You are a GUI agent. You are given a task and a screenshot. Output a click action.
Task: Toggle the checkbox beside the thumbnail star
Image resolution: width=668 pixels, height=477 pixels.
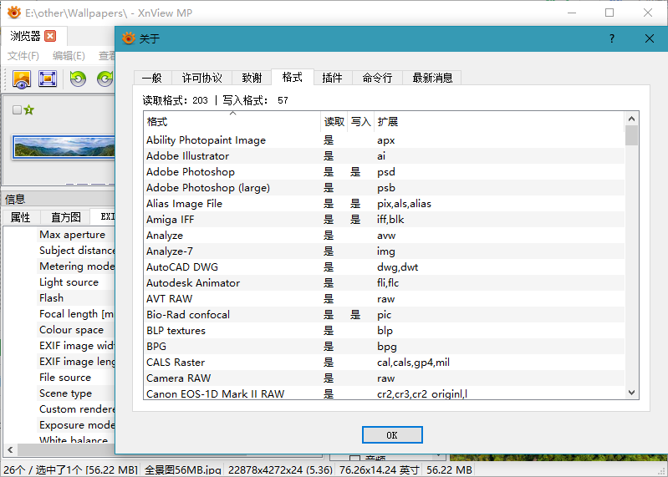pos(17,110)
